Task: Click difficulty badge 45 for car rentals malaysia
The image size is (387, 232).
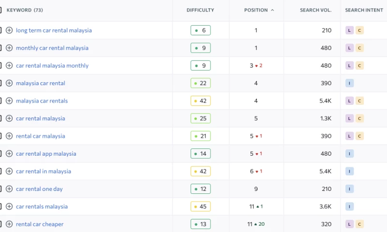Action: point(200,206)
